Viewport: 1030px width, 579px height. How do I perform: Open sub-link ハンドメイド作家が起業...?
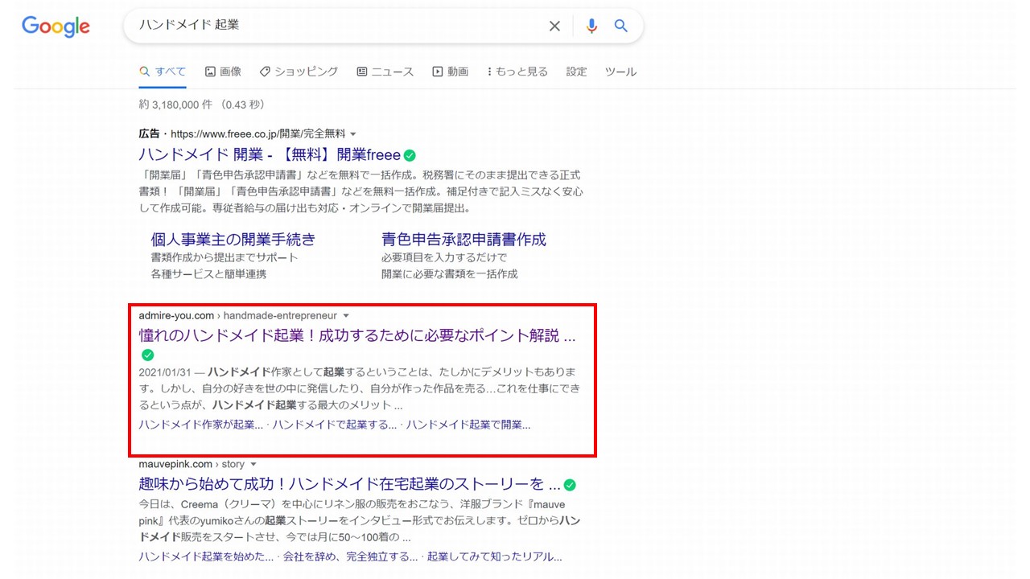click(x=200, y=424)
